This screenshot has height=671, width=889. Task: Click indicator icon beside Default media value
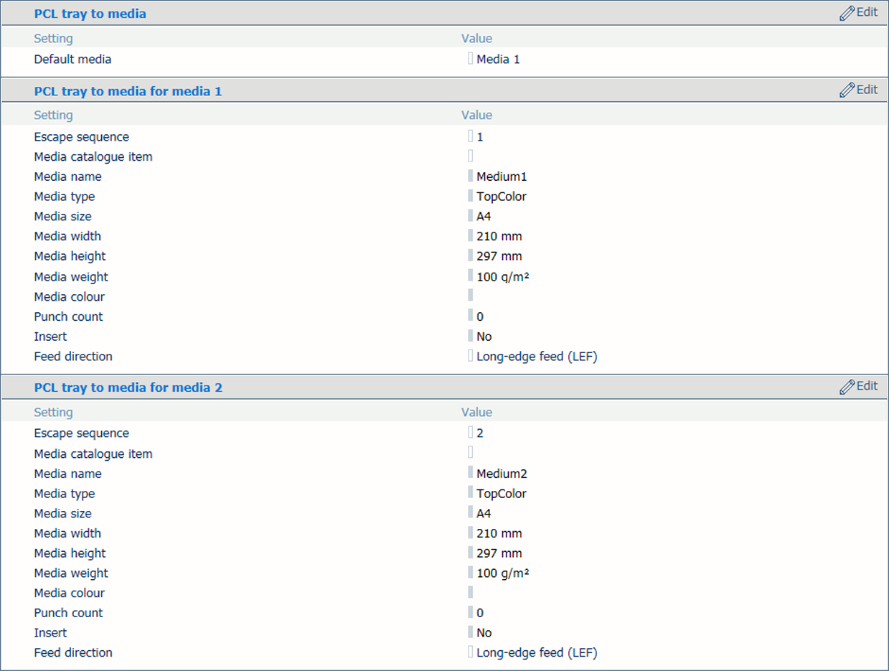[x=471, y=59]
